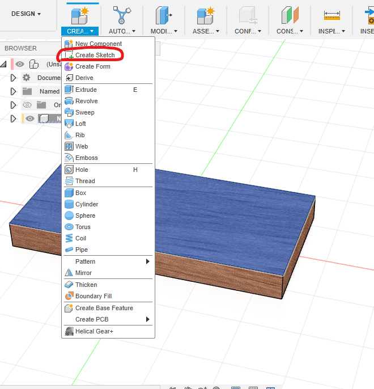
Task: Open the MODI... dropdown label in toolbar
Action: tap(164, 31)
